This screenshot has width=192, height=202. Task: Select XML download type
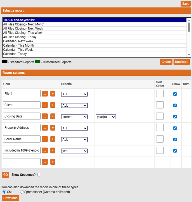[x=4, y=192]
